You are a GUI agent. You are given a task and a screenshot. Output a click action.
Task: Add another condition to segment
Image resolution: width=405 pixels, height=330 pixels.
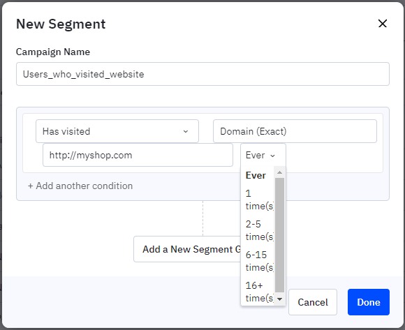(80, 186)
